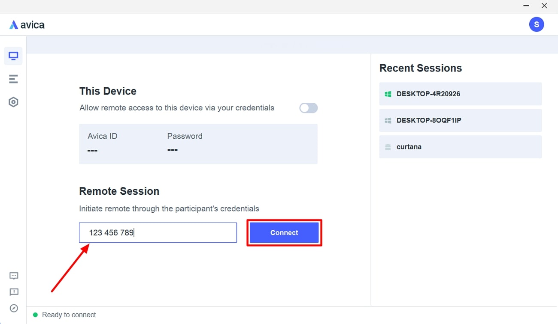Select recent session curtana
The image size is (558, 324).
(461, 147)
